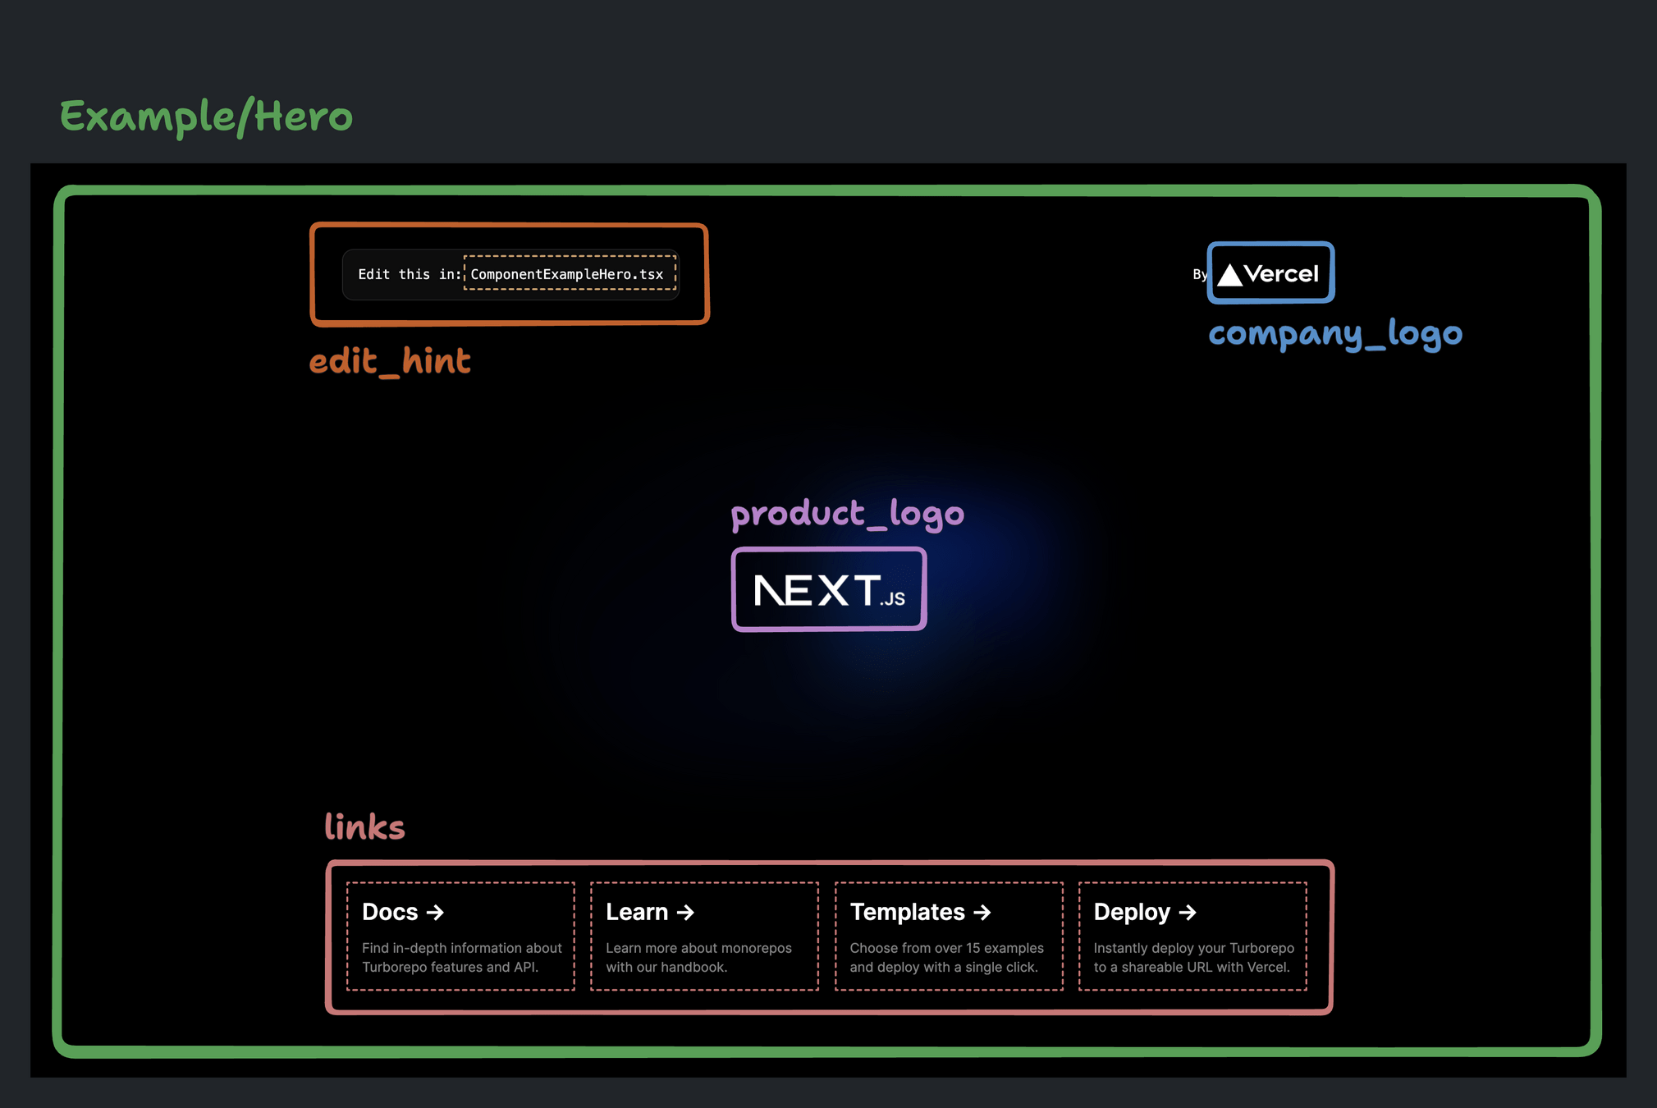Click the ComponentExampleHero.tsx filename
This screenshot has width=1657, height=1108.
567,274
